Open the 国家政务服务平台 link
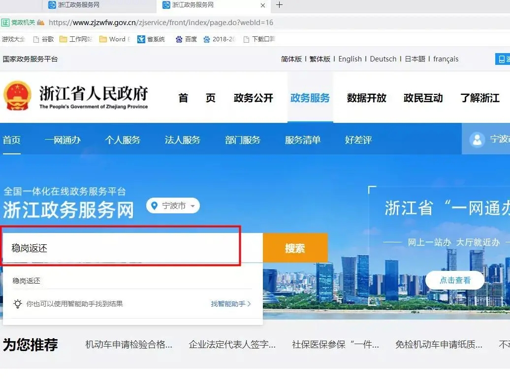510x380 pixels. coord(30,59)
